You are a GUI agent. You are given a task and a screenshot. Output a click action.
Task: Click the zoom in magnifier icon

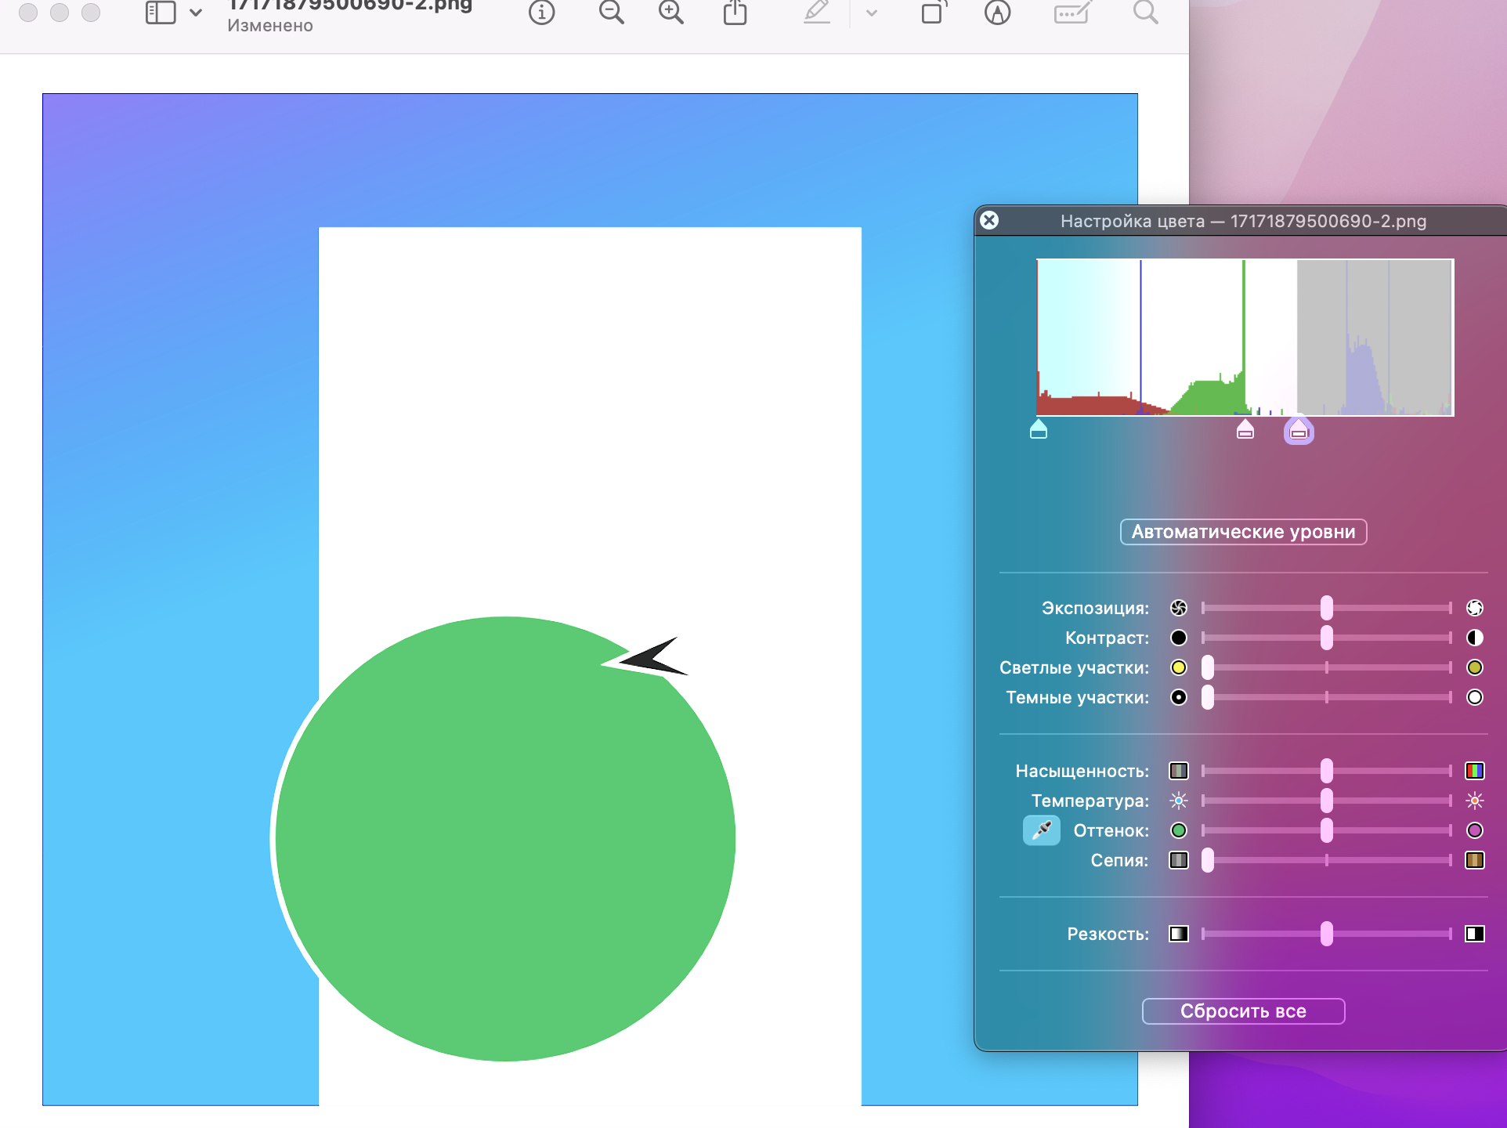click(670, 13)
